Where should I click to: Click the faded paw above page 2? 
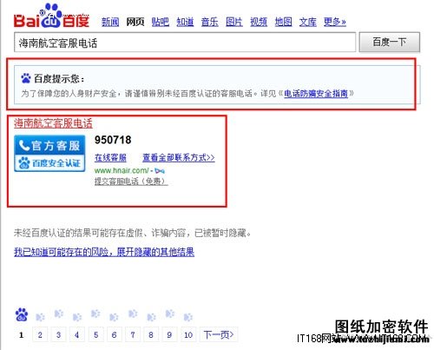point(40,317)
